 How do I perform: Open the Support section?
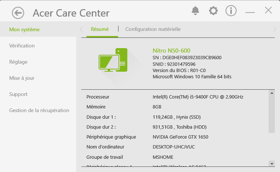tap(18, 94)
